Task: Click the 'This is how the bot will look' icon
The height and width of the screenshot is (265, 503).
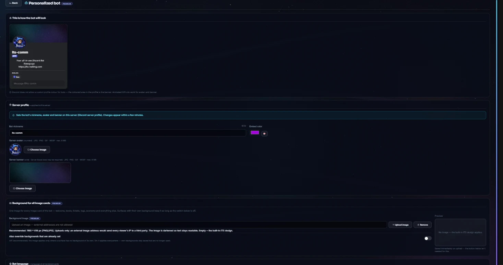Action: click(x=11, y=18)
